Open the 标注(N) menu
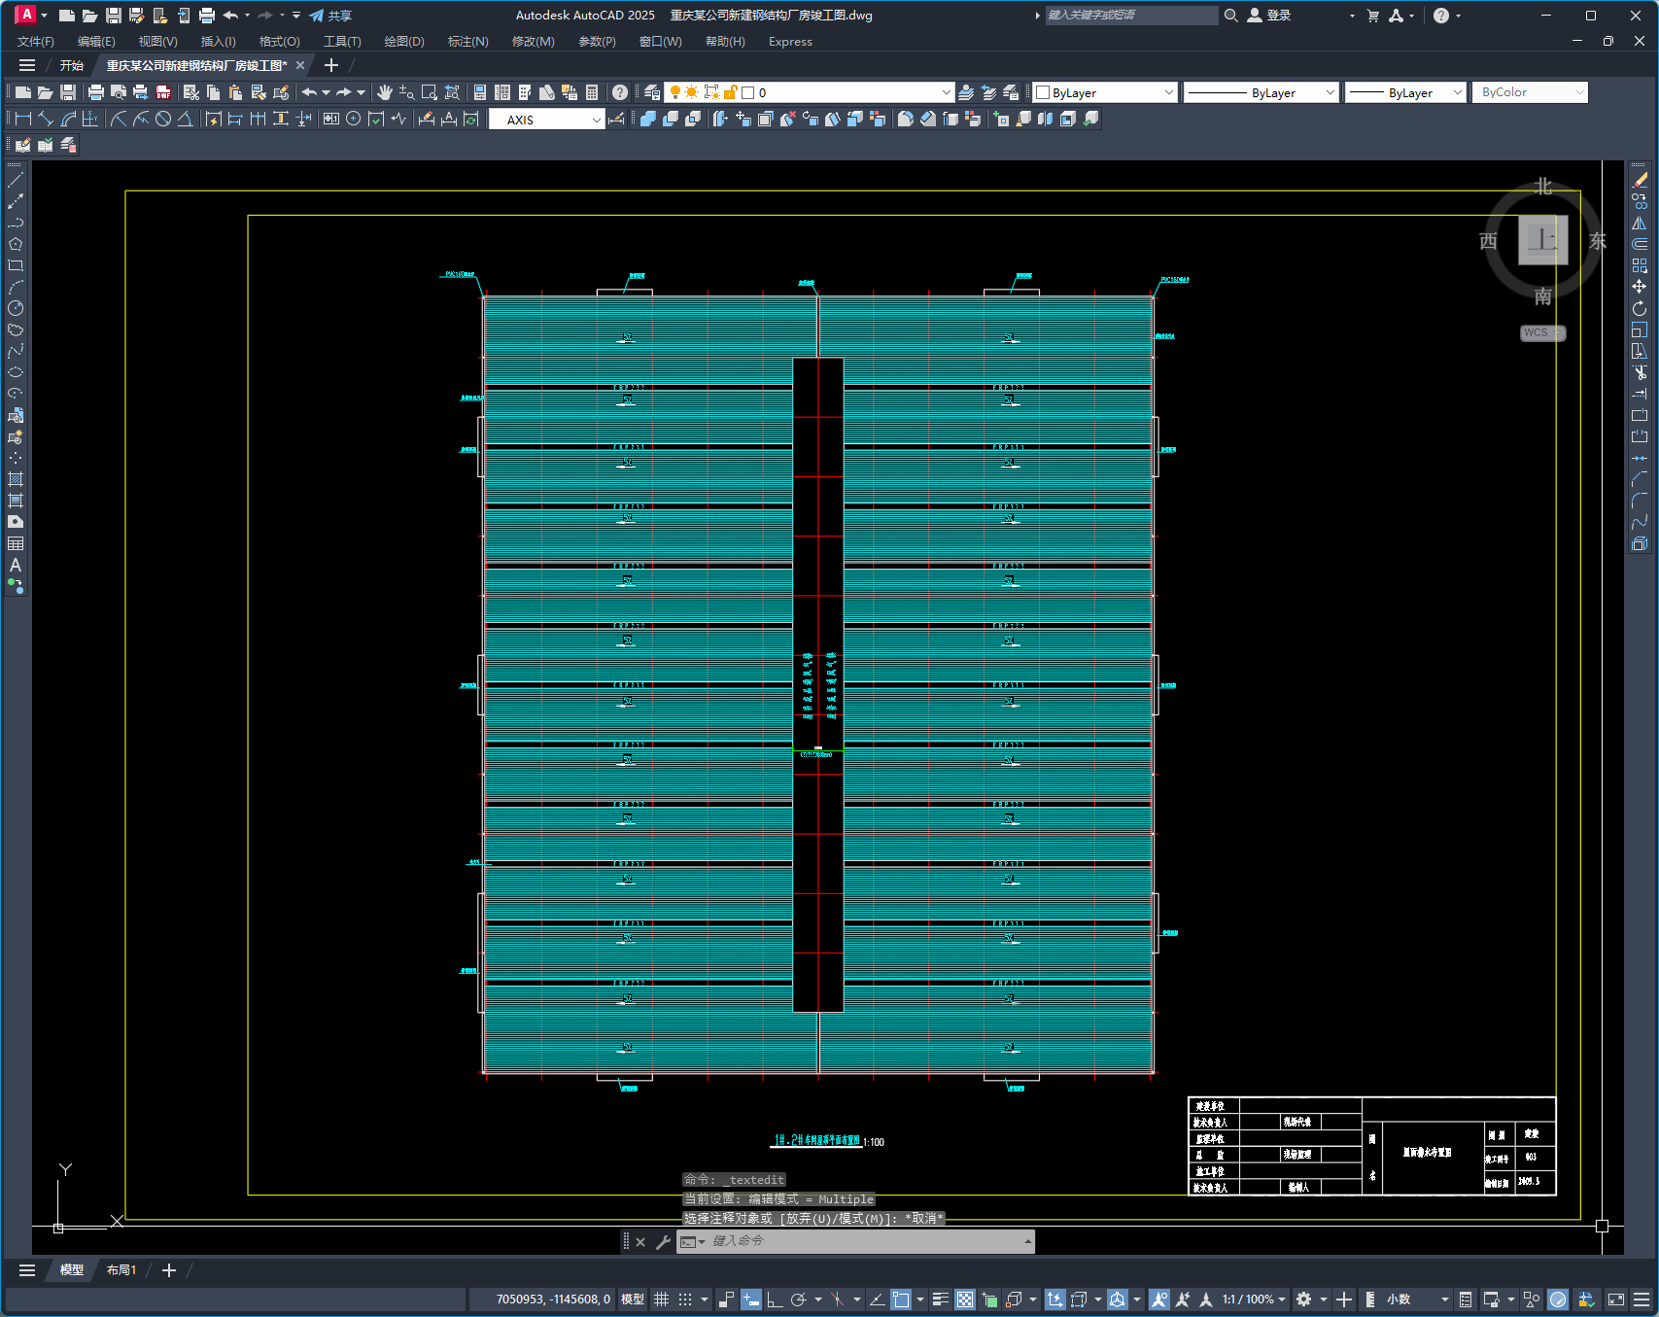Viewport: 1659px width, 1317px height. pos(467,42)
